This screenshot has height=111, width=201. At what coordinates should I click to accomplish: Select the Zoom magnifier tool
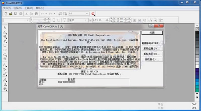click(5, 37)
